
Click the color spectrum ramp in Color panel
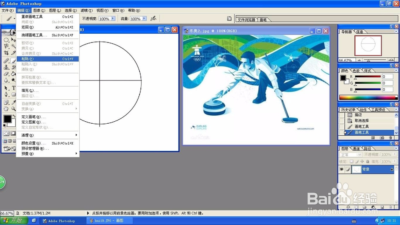[x=368, y=97]
